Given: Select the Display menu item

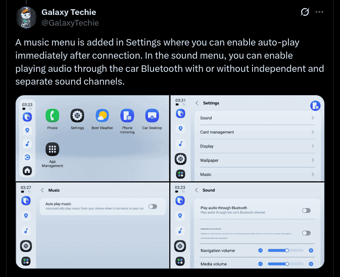Looking at the screenshot, I should click(x=207, y=146).
